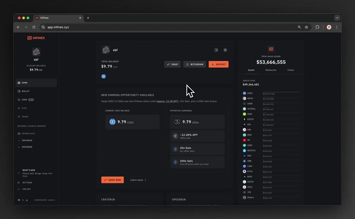The height and width of the screenshot is (219, 355).
Task: Click the EZETH asset icon
Action: [244, 119]
